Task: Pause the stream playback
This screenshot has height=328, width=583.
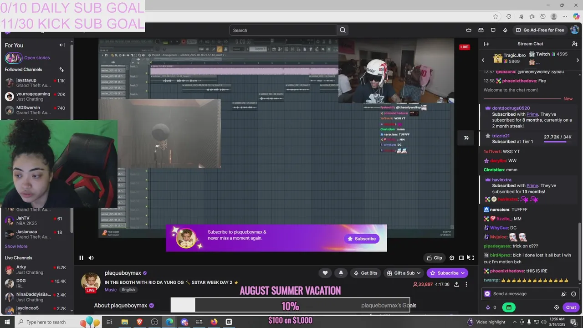Action: point(81,258)
